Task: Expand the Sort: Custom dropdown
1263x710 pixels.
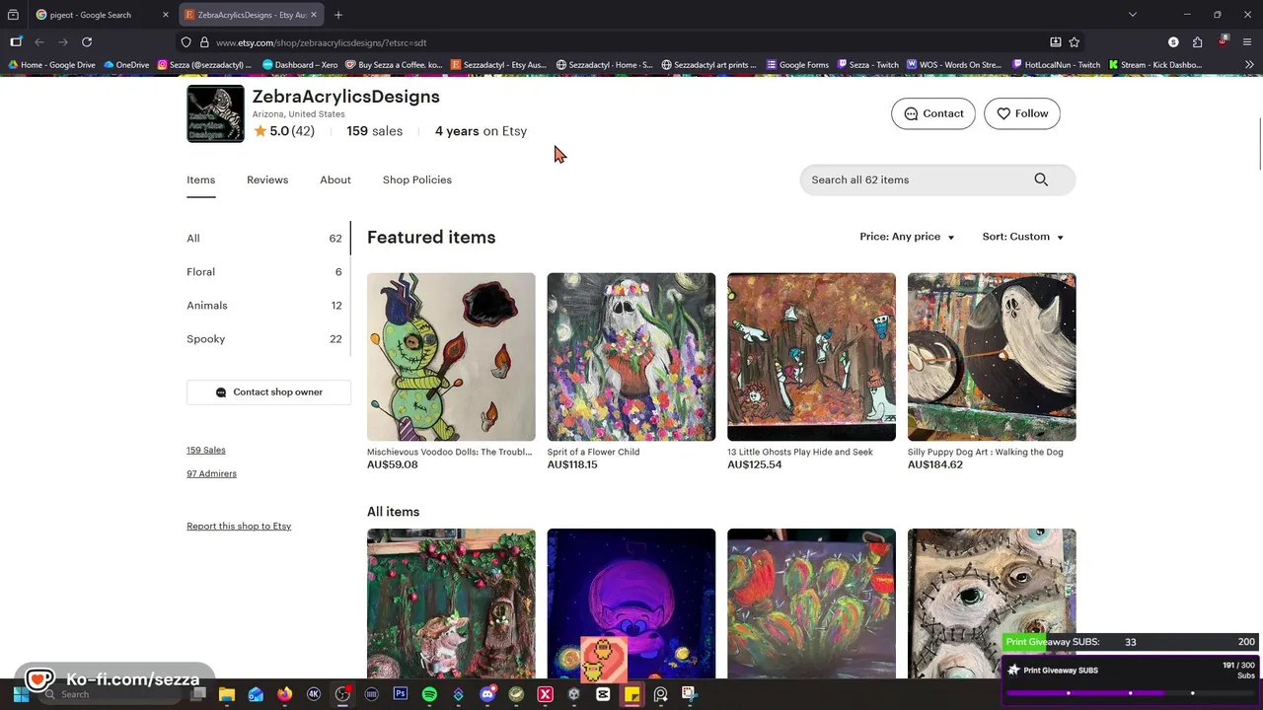Action: [x=1023, y=237]
